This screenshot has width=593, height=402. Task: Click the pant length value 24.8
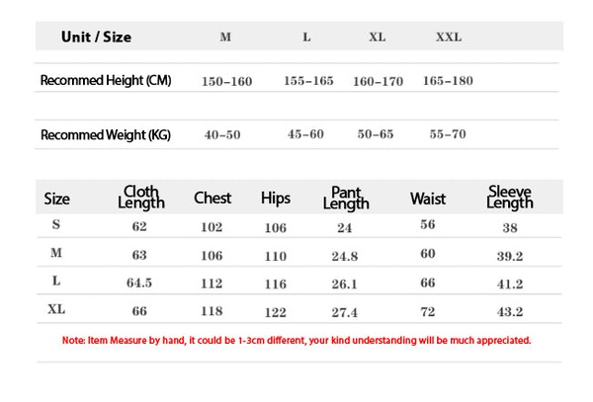345,257
